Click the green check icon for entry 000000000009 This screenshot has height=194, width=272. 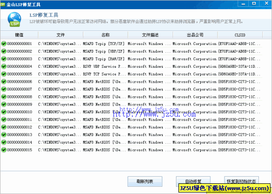(4, 104)
